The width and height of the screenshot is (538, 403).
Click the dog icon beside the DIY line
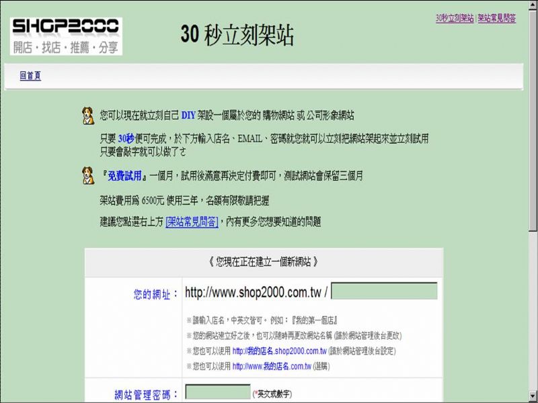(88, 116)
